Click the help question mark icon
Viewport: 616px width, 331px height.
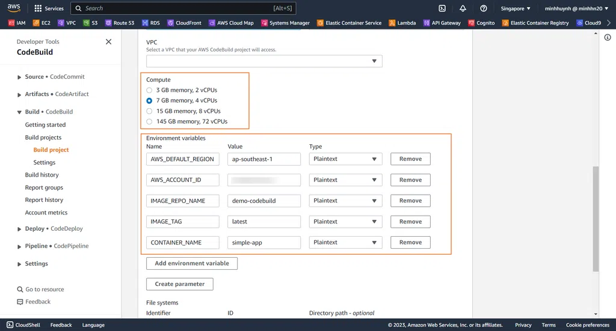pyautogui.click(x=484, y=8)
